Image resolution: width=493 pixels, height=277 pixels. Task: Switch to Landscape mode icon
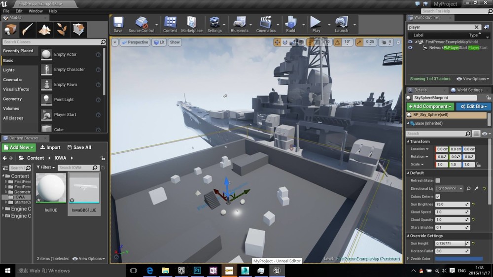coord(44,30)
